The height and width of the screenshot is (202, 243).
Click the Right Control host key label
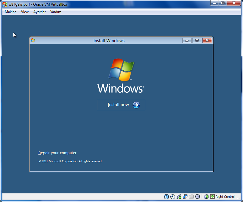(x=225, y=197)
